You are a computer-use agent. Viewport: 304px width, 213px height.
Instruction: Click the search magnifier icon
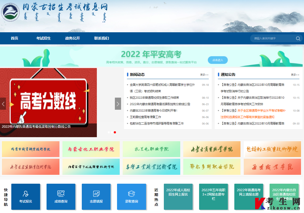(298, 38)
